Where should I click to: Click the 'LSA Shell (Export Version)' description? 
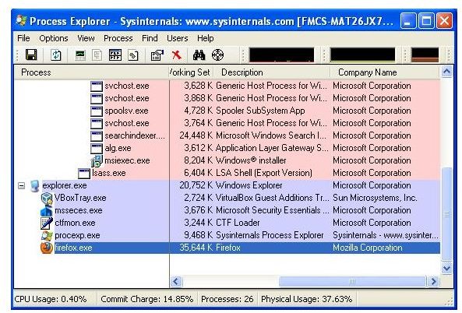tap(264, 173)
